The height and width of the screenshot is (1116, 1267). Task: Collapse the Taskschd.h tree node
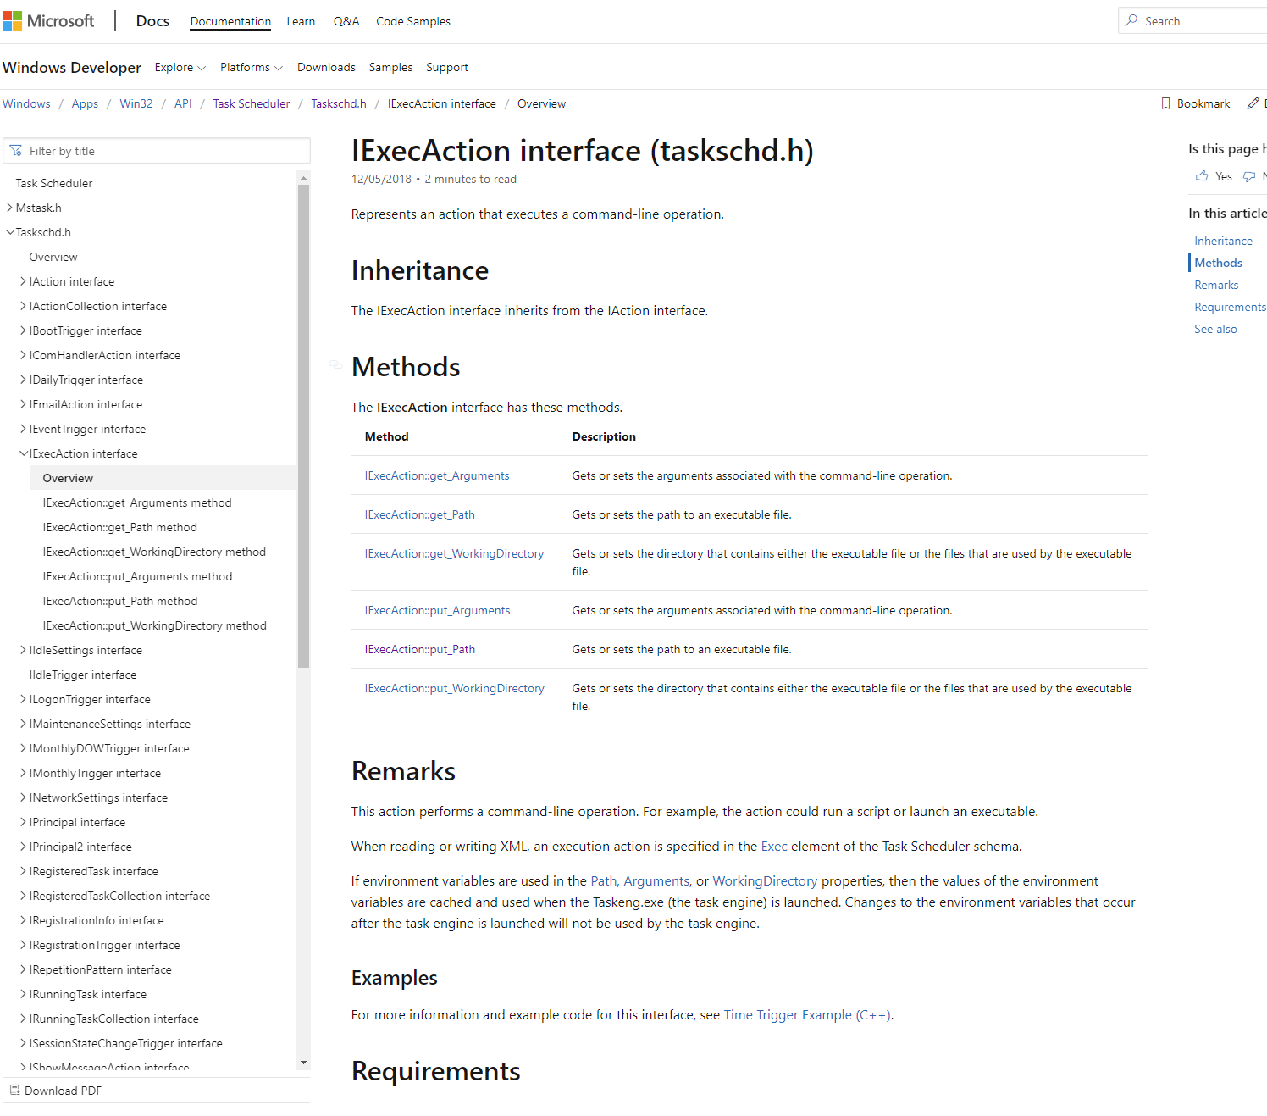coord(10,232)
